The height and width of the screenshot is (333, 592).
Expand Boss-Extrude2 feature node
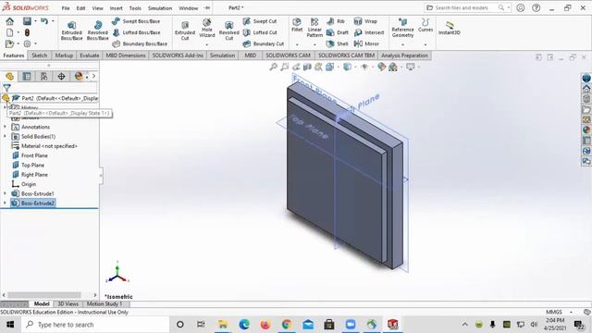tap(5, 203)
